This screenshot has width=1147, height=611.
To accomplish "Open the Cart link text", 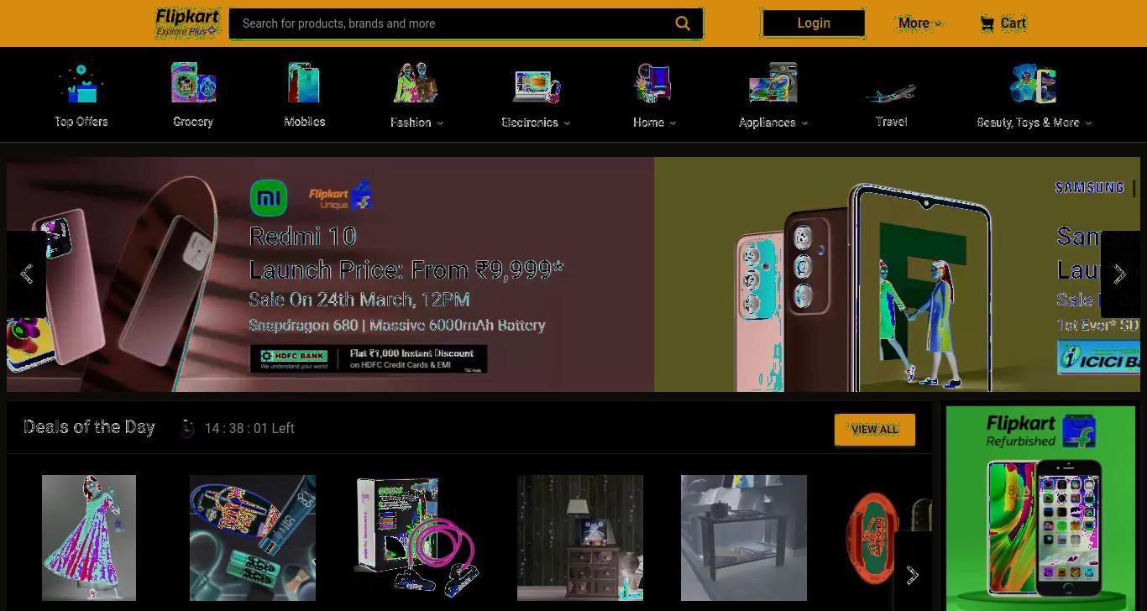I will 1013,23.
